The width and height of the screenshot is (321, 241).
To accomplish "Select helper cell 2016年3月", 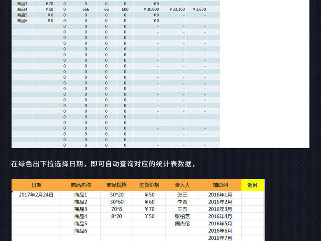I will [220, 209].
